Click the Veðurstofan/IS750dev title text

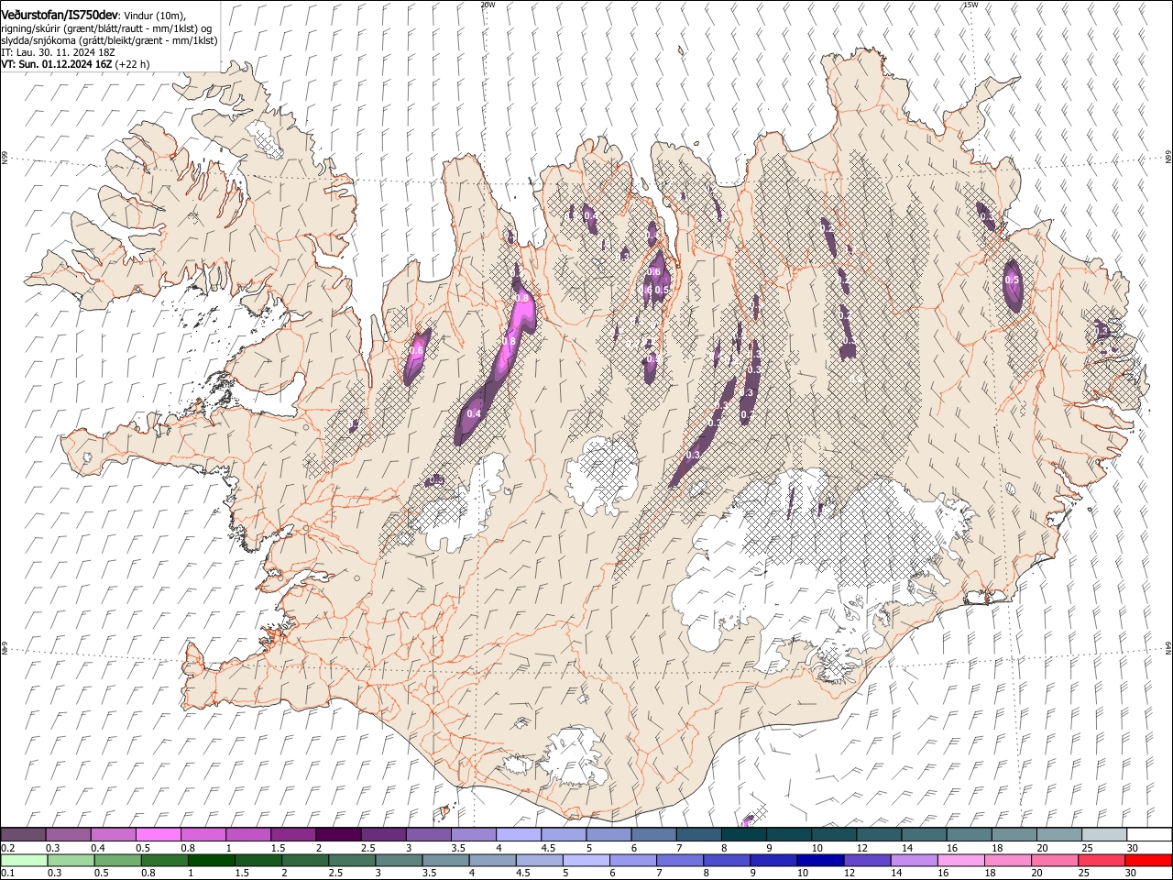[59, 16]
